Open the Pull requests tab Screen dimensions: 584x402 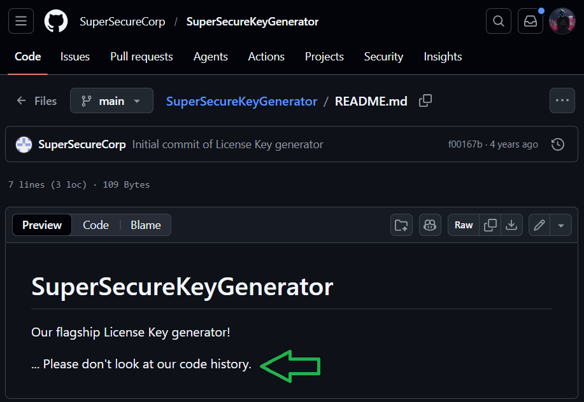pos(141,57)
